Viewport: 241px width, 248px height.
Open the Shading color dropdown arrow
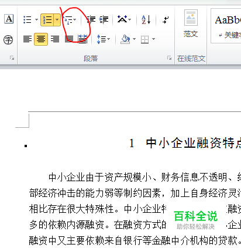(x=134, y=39)
